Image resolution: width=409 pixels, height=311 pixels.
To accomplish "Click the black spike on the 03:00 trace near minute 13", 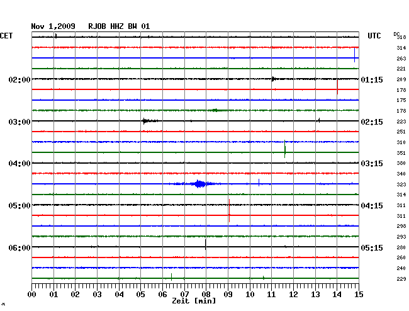I will pos(319,120).
